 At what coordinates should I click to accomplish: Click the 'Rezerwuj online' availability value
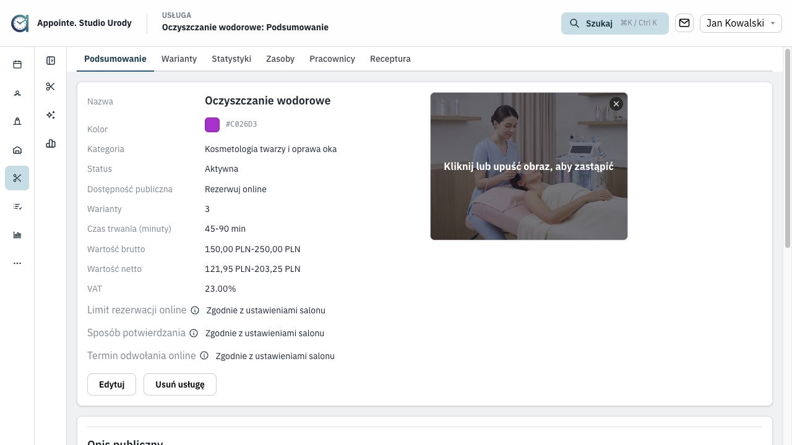tap(236, 189)
